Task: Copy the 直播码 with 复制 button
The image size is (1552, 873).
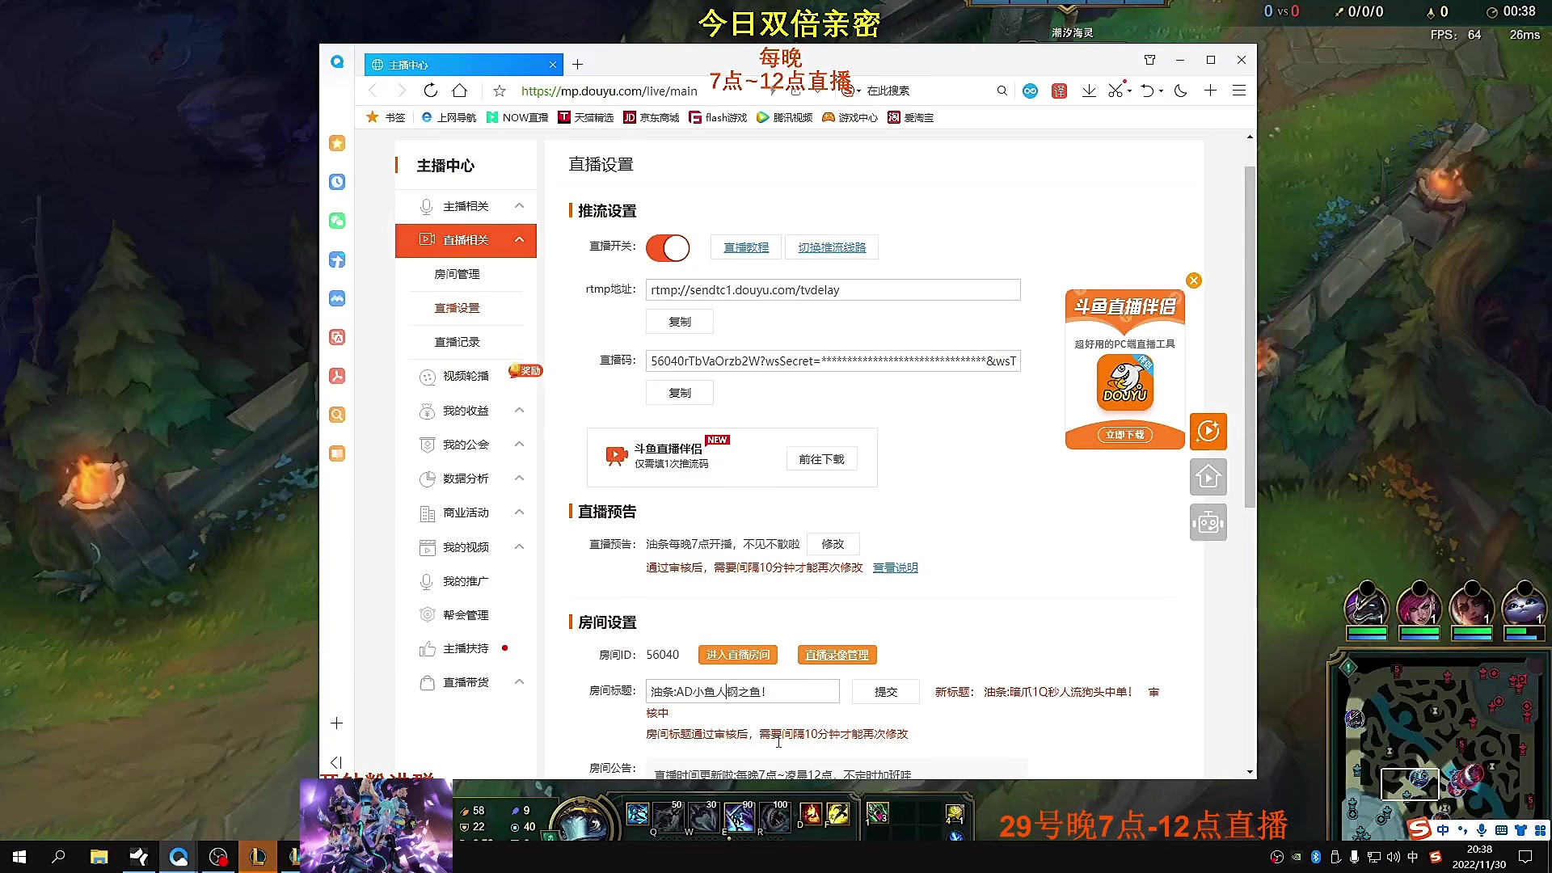Action: [x=680, y=393]
